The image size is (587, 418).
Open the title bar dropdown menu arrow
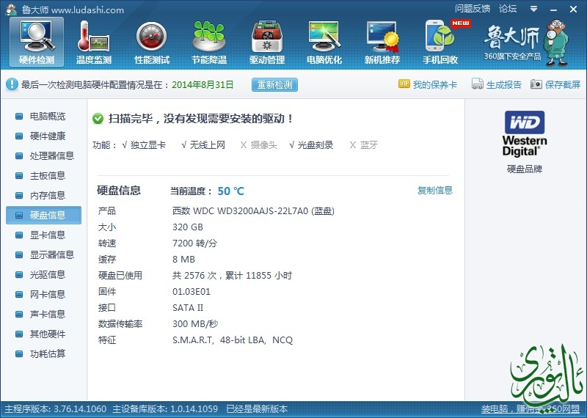(534, 9)
